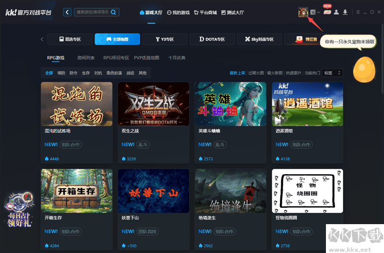Screen dimensions: 384x253
Task: Click the back arrow beside the search box
Action: (x=67, y=12)
